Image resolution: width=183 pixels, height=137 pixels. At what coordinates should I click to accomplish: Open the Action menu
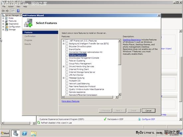tap(11, 7)
